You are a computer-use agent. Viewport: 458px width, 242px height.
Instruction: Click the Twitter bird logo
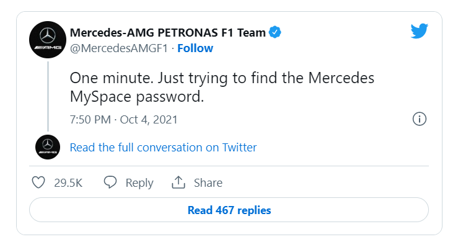(419, 31)
